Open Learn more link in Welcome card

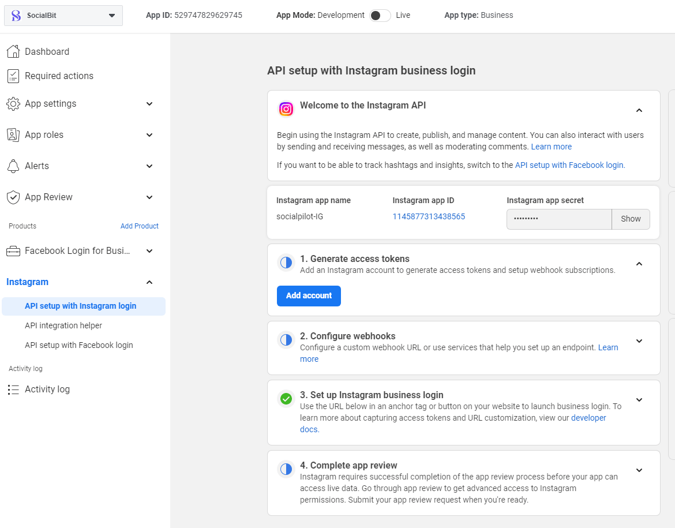[x=551, y=147]
